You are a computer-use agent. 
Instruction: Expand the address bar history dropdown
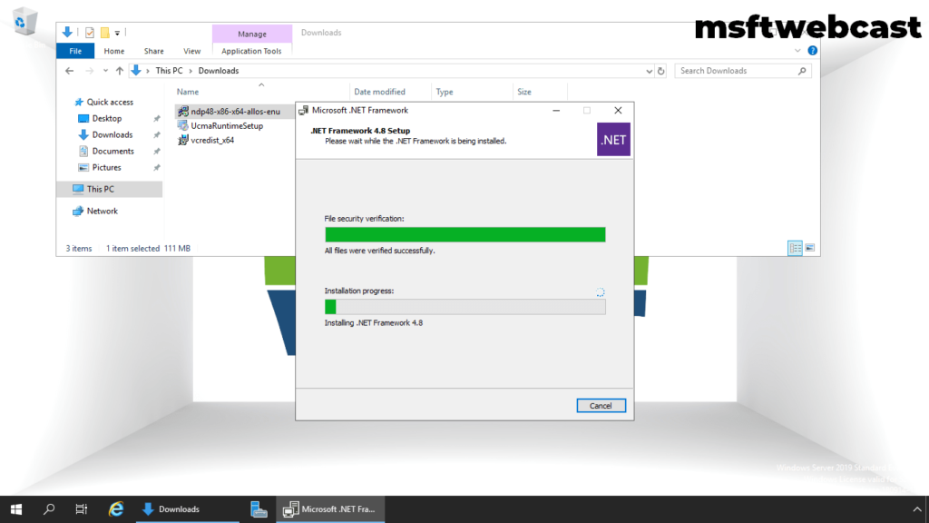point(649,71)
